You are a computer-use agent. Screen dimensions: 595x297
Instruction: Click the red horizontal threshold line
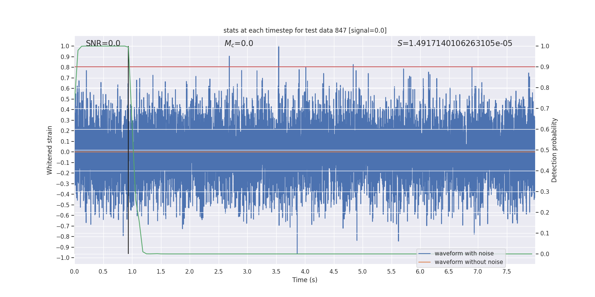[x=305, y=67]
